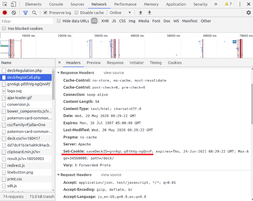Open the 7 warnings indicator
253x201 pixels.
pyautogui.click(x=228, y=4)
